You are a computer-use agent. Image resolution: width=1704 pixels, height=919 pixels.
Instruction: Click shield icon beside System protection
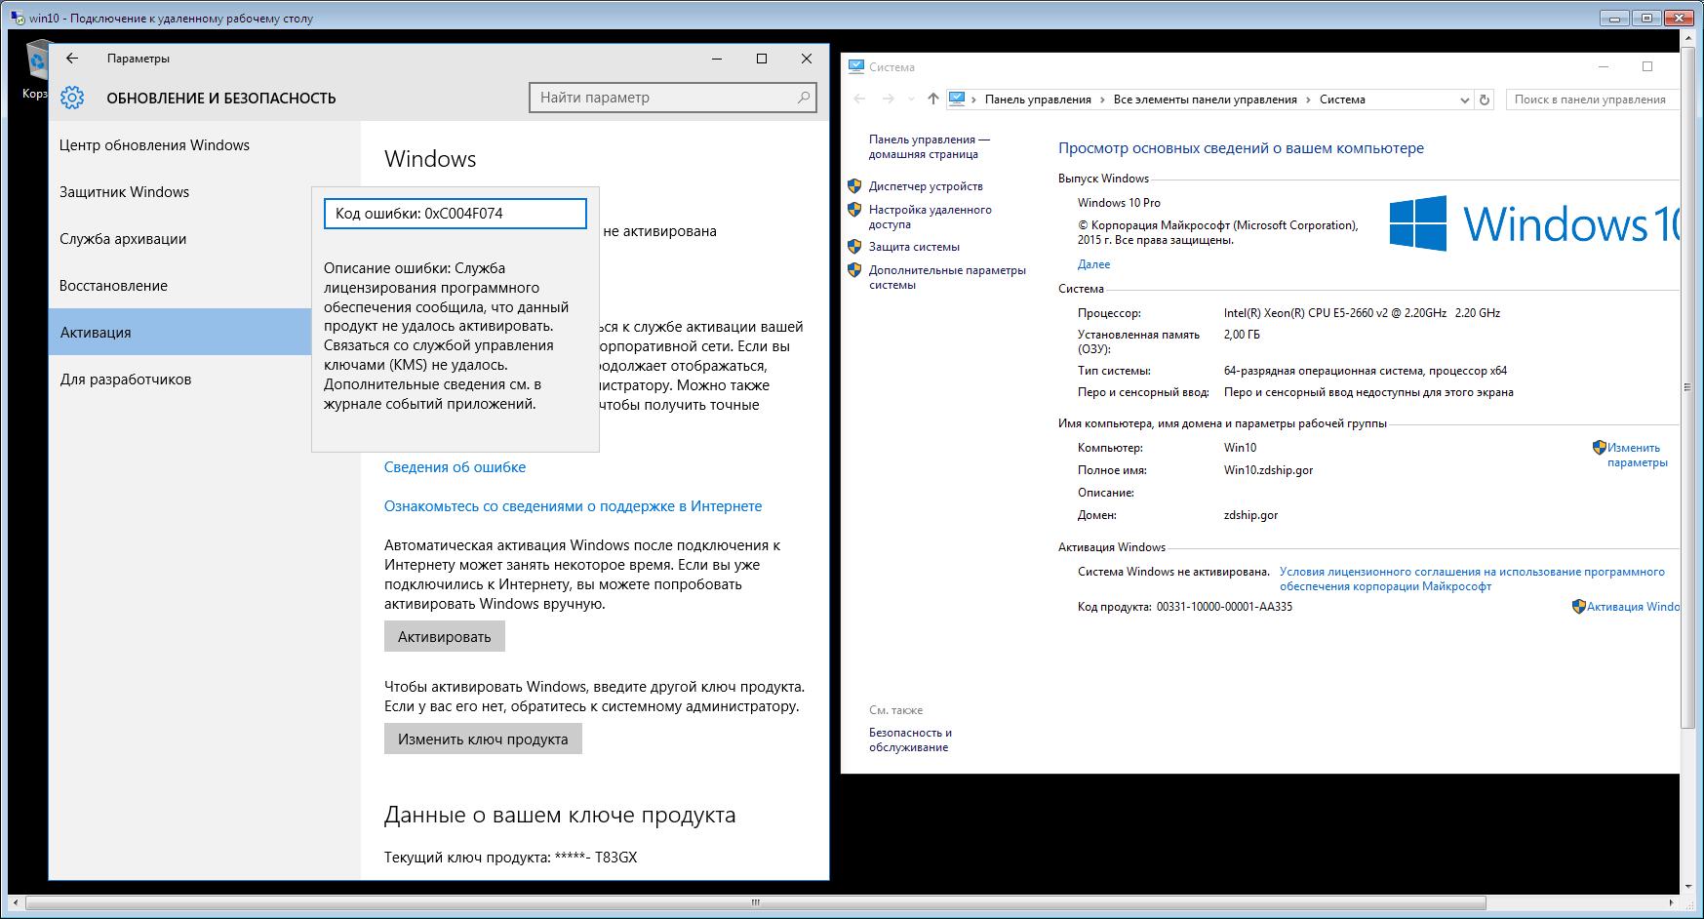pyautogui.click(x=854, y=246)
